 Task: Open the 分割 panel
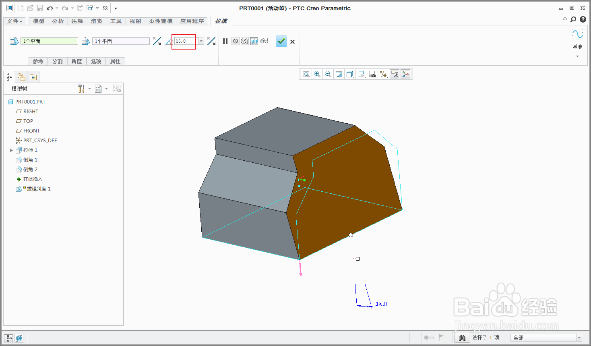(x=58, y=61)
